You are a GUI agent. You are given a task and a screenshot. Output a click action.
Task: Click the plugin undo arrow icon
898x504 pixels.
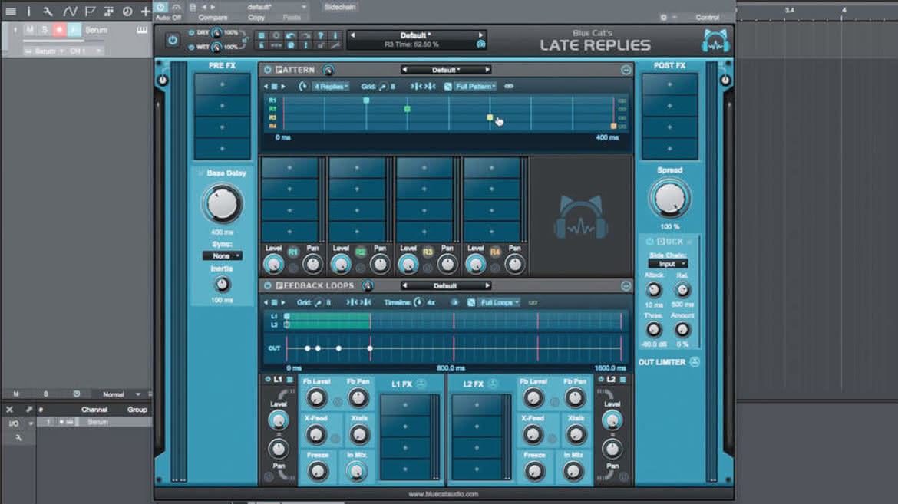coord(291,35)
